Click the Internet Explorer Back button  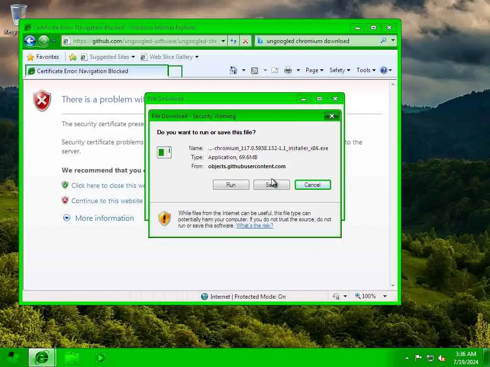point(30,41)
